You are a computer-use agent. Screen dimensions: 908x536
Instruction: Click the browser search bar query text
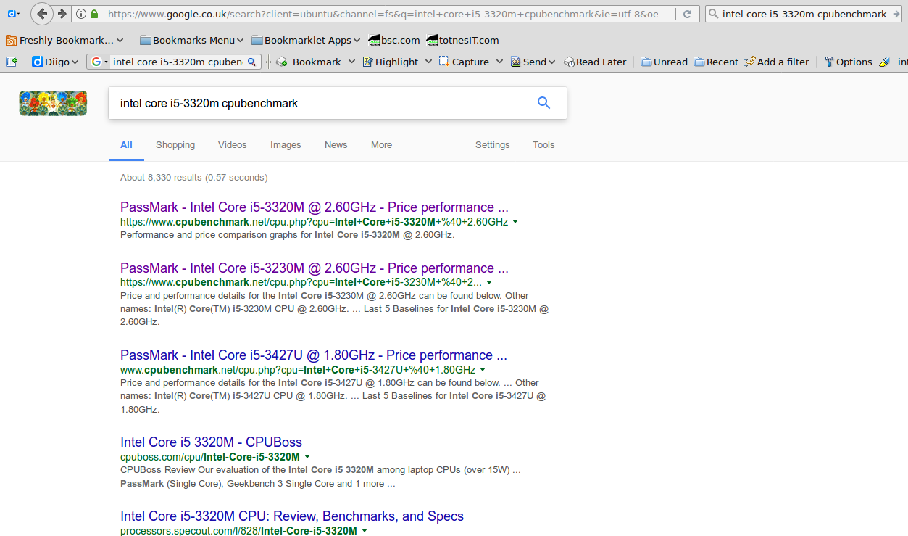click(x=804, y=14)
